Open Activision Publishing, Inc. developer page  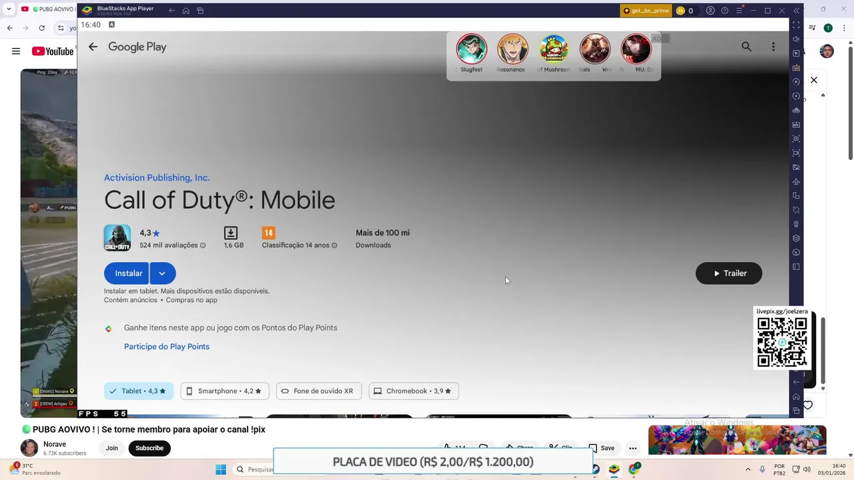[157, 178]
